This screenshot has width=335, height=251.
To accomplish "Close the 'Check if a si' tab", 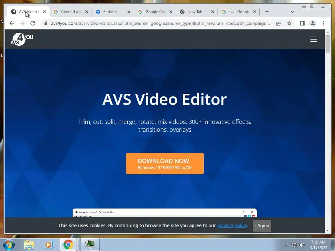I will [x=86, y=12].
